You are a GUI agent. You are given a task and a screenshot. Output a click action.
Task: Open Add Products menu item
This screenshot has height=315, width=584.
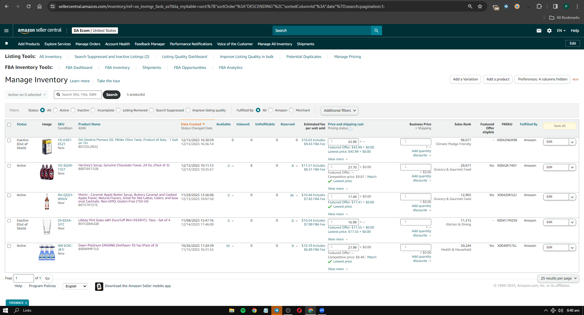(x=29, y=44)
